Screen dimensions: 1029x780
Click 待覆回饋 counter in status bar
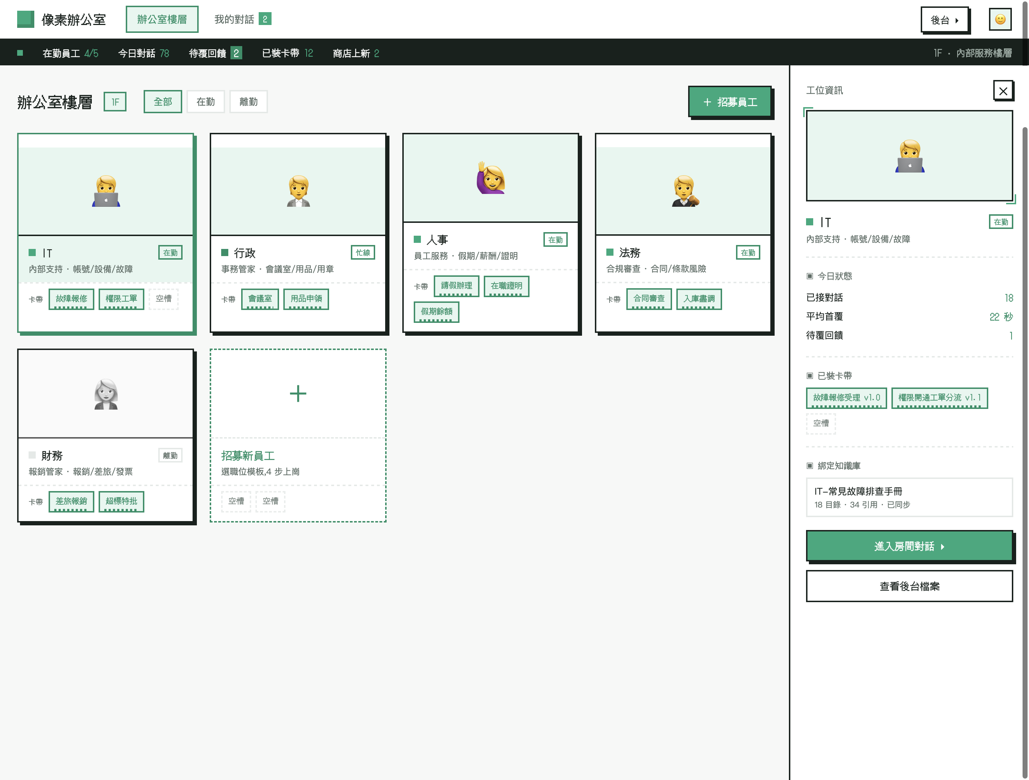[215, 53]
